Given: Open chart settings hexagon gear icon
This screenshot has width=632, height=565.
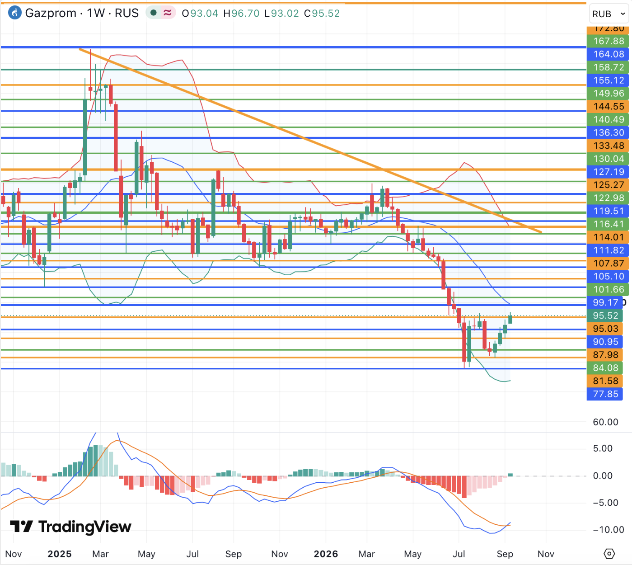Looking at the screenshot, I should click(x=609, y=553).
